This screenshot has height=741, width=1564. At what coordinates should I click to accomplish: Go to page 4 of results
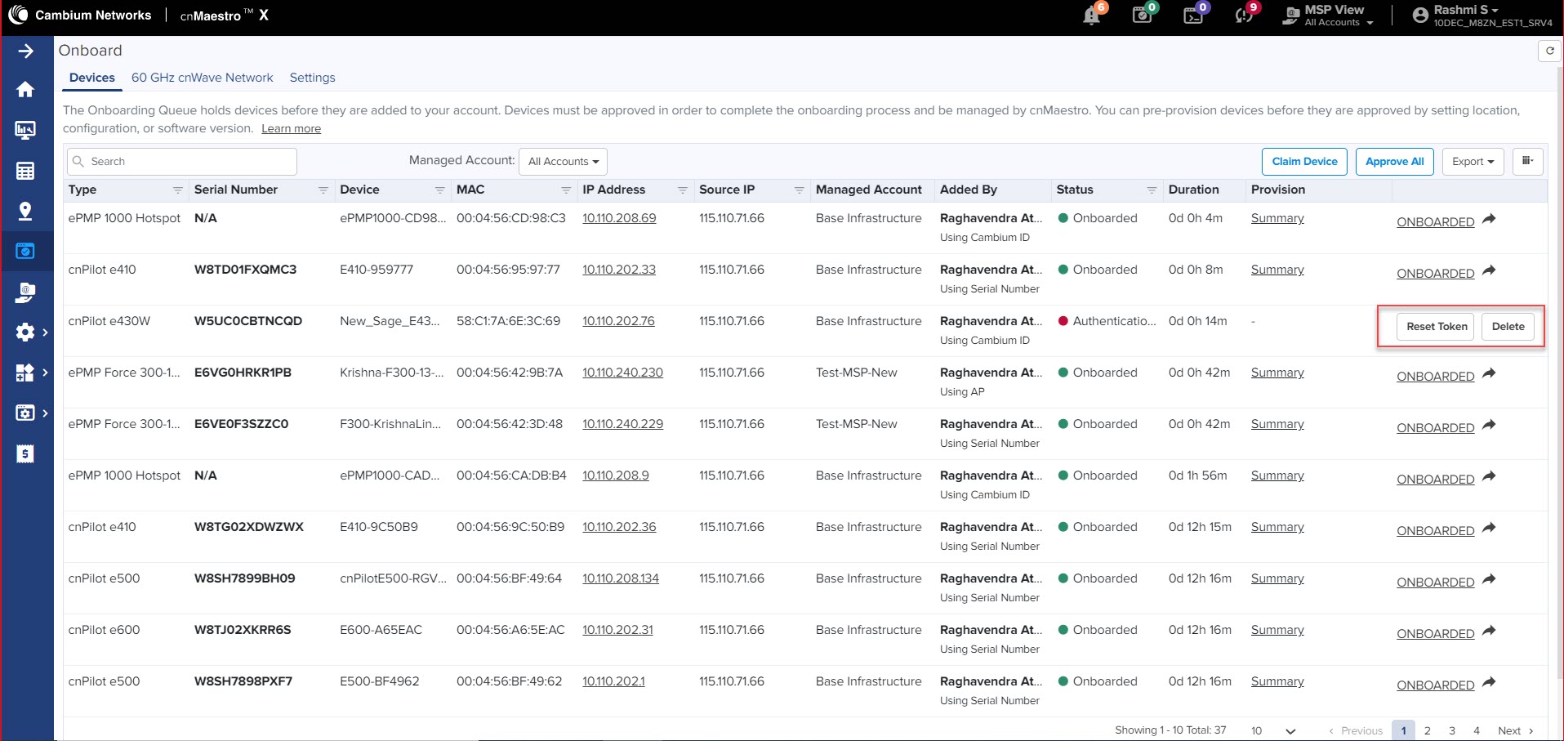(x=1477, y=730)
